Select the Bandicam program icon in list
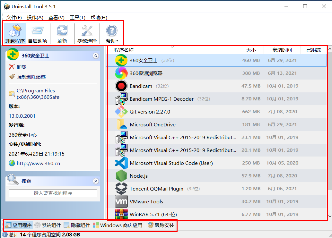Viewport: 332px width, 238px height. click(x=121, y=86)
